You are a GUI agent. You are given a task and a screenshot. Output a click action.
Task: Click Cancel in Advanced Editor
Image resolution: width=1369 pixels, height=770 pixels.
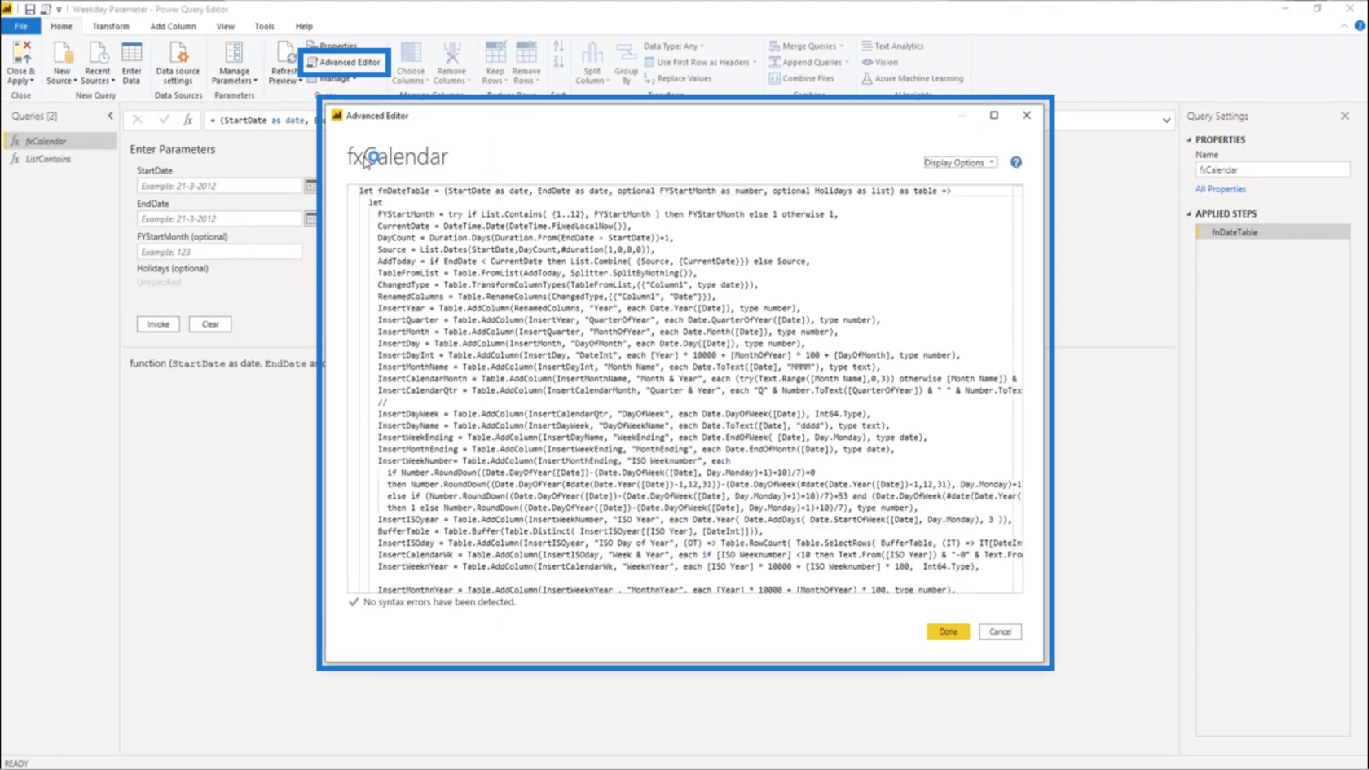pyautogui.click(x=1000, y=631)
